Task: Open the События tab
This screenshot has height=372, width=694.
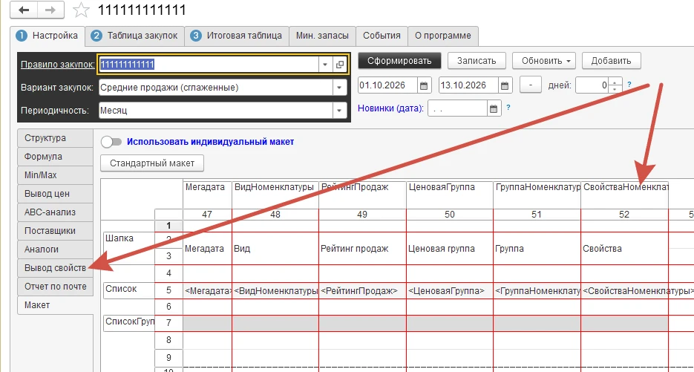Action: (382, 36)
